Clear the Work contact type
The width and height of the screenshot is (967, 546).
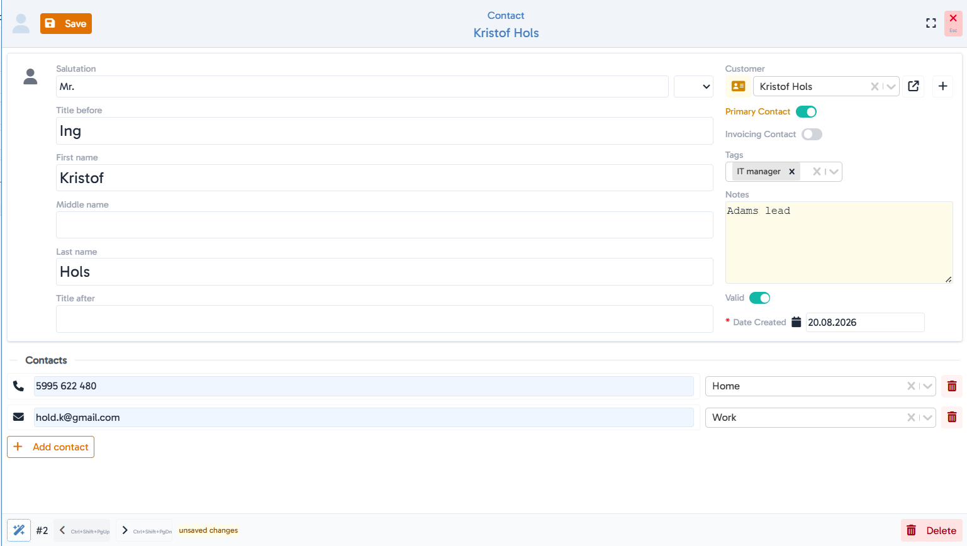coord(911,417)
